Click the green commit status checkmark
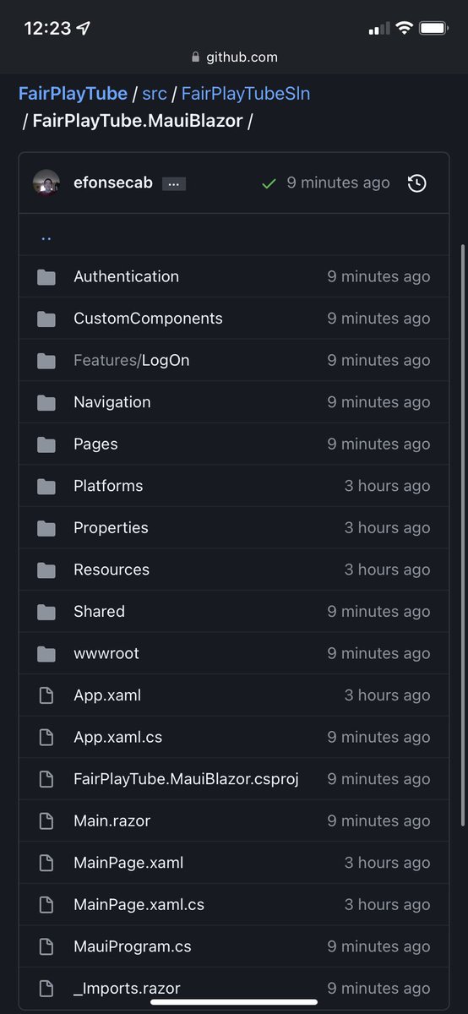468x1014 pixels. coord(269,183)
